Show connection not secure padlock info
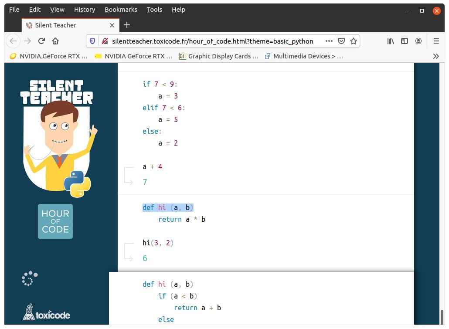The width and height of the screenshot is (449, 329). tap(105, 41)
